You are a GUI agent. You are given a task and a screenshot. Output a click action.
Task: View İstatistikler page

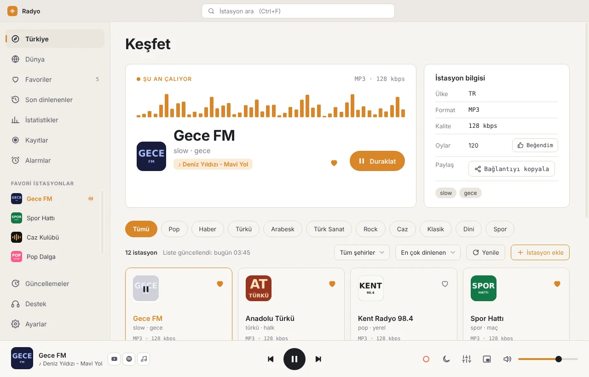pyautogui.click(x=55, y=120)
